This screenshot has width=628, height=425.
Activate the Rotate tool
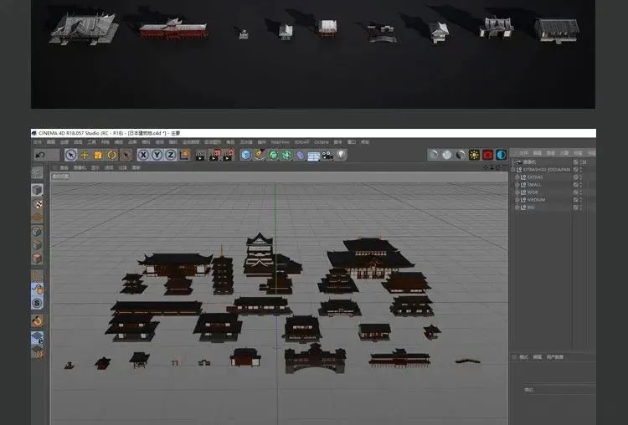111,155
